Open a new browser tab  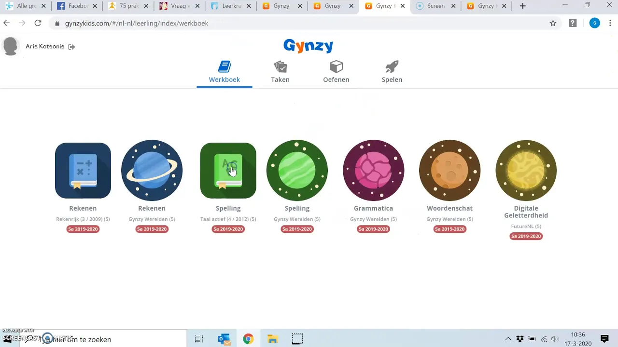pyautogui.click(x=523, y=6)
